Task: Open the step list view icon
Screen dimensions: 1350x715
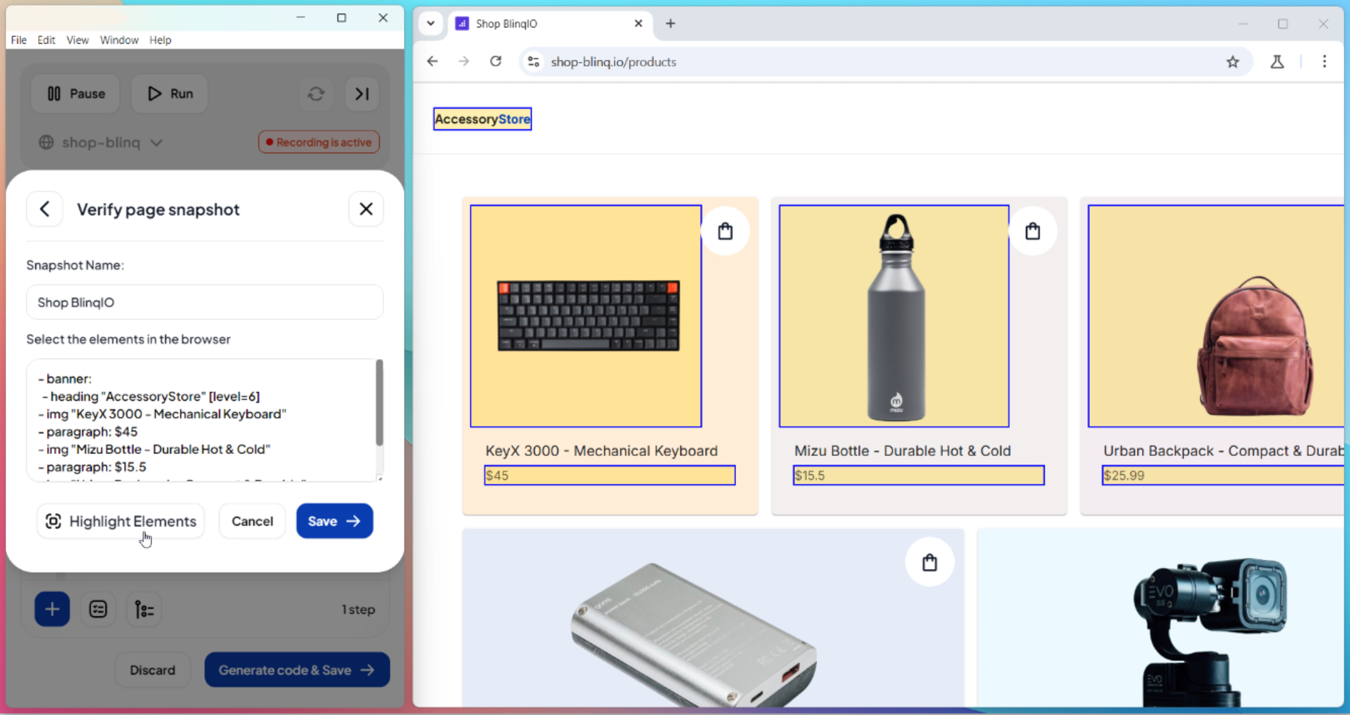Action: (98, 609)
